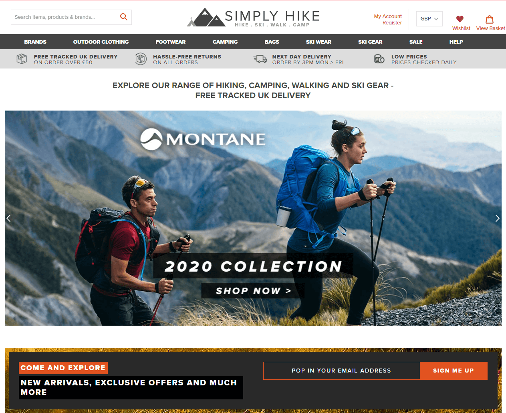The image size is (506, 413).
Task: Expand the GBP currency dropdown
Action: pos(429,19)
